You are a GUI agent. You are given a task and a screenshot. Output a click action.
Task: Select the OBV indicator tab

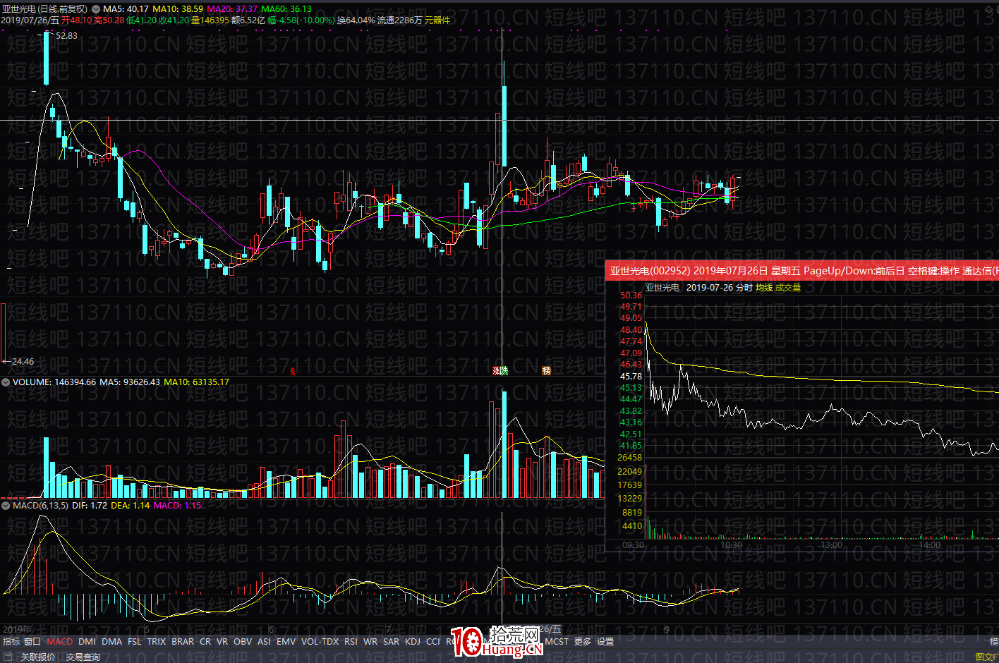pos(243,642)
